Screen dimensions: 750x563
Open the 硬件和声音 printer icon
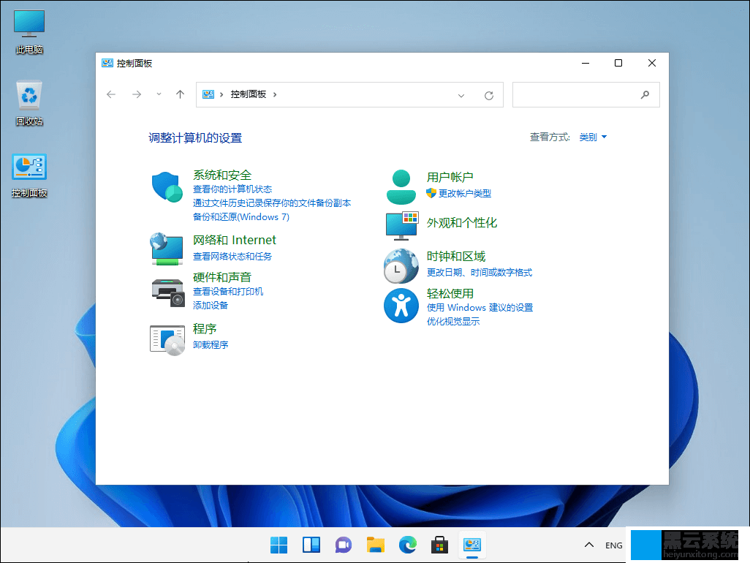[x=167, y=292]
